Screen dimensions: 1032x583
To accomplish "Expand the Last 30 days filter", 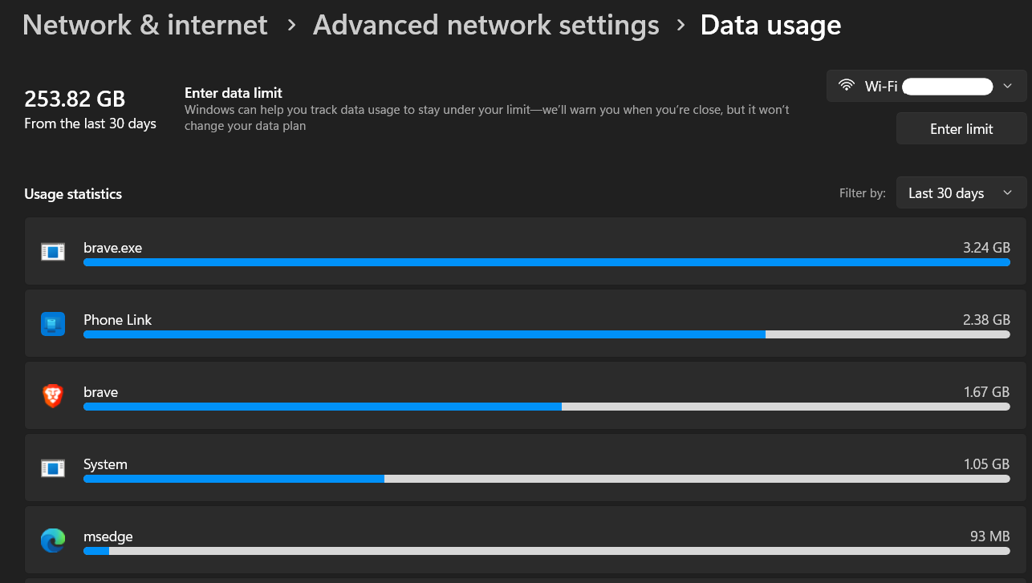I will [961, 193].
